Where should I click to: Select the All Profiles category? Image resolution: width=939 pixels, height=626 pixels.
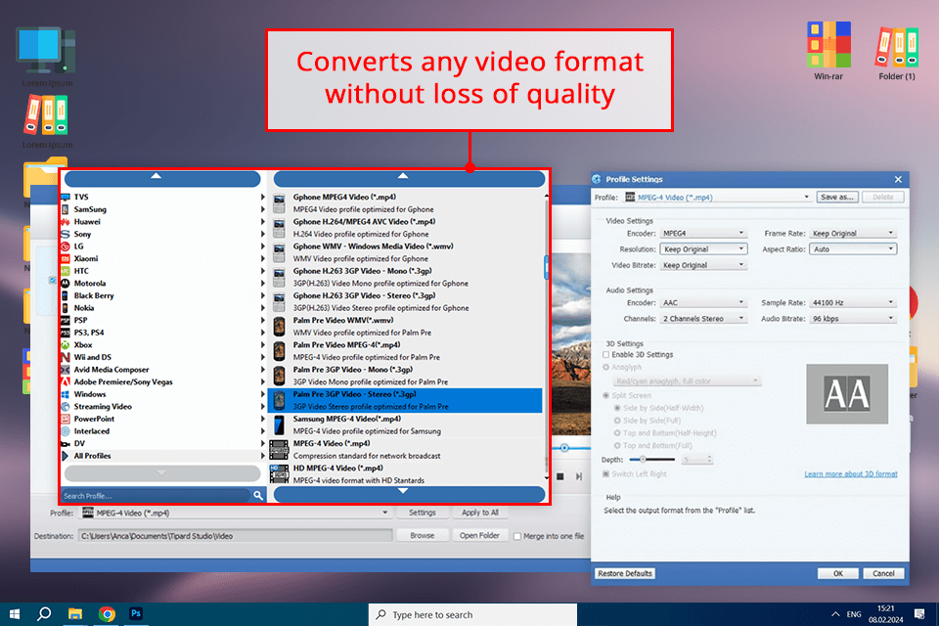coord(163,456)
